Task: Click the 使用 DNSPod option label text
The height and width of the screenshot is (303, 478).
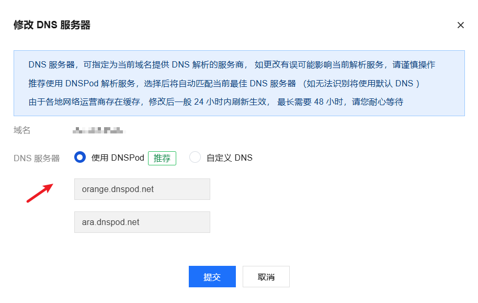Action: click(118, 158)
